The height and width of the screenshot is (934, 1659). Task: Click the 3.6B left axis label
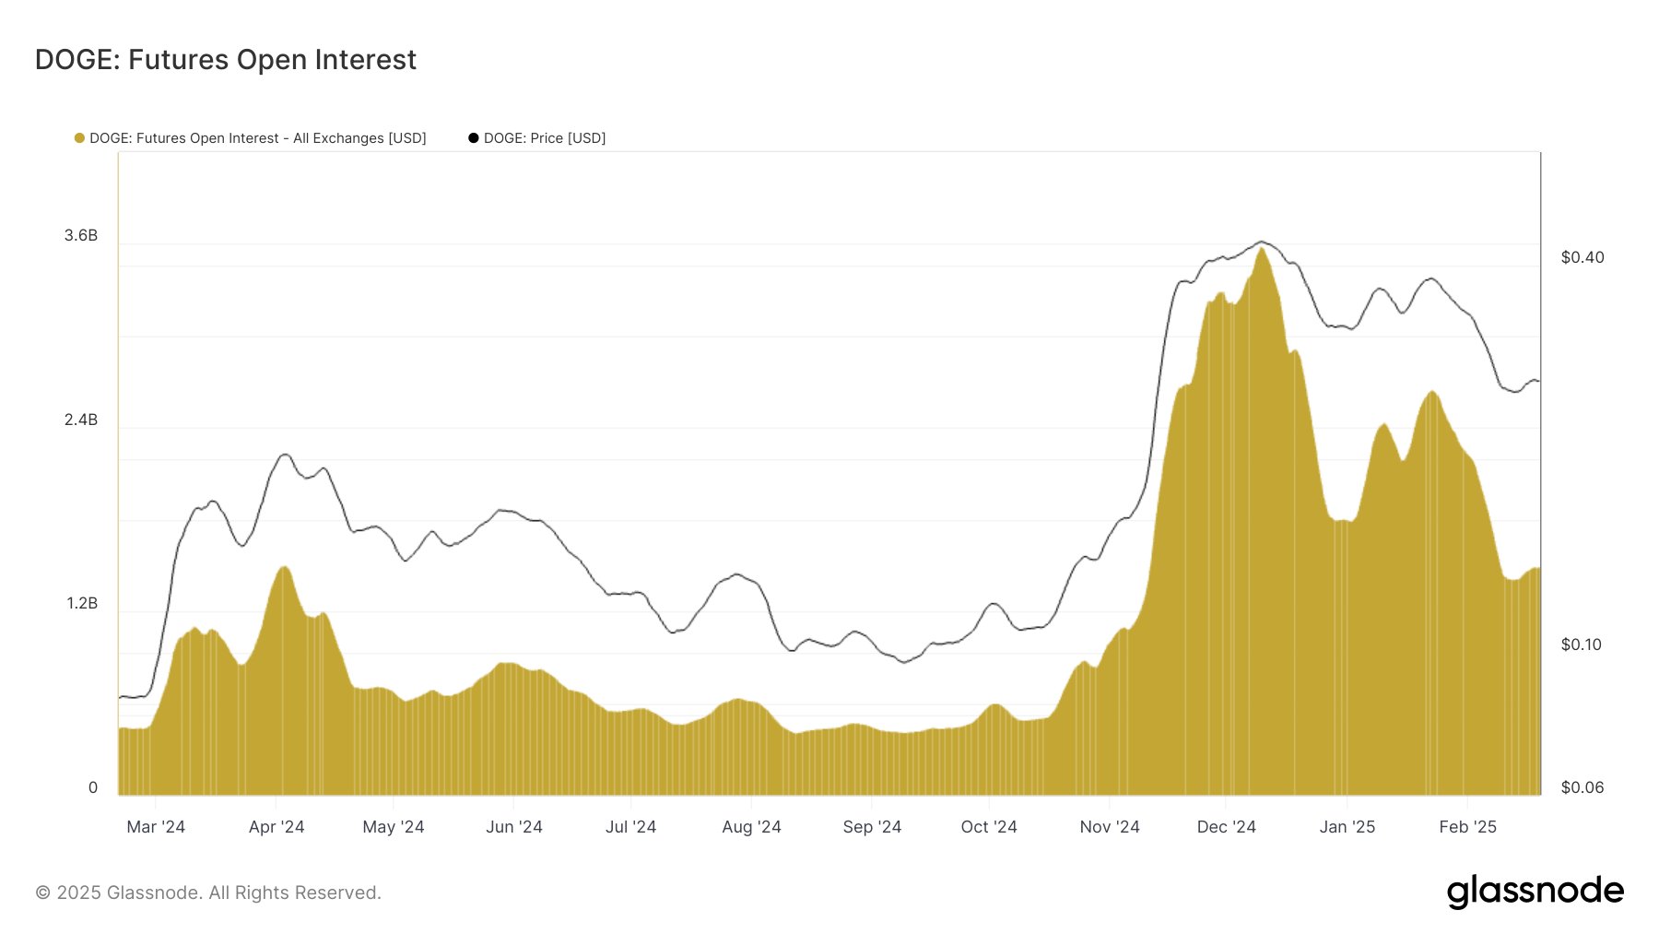coord(81,236)
